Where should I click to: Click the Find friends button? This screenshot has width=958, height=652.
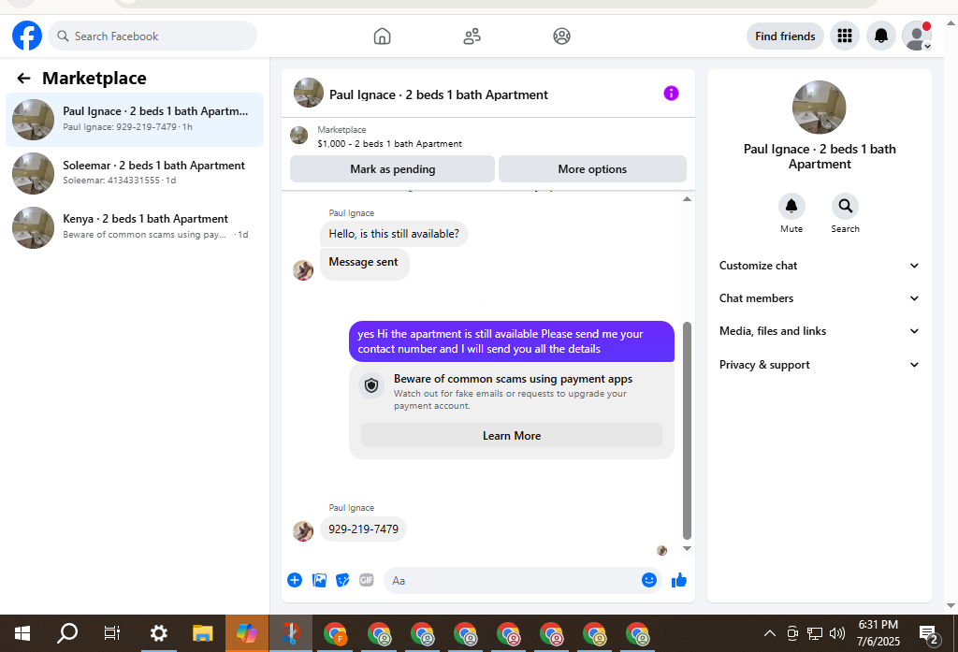(x=785, y=36)
